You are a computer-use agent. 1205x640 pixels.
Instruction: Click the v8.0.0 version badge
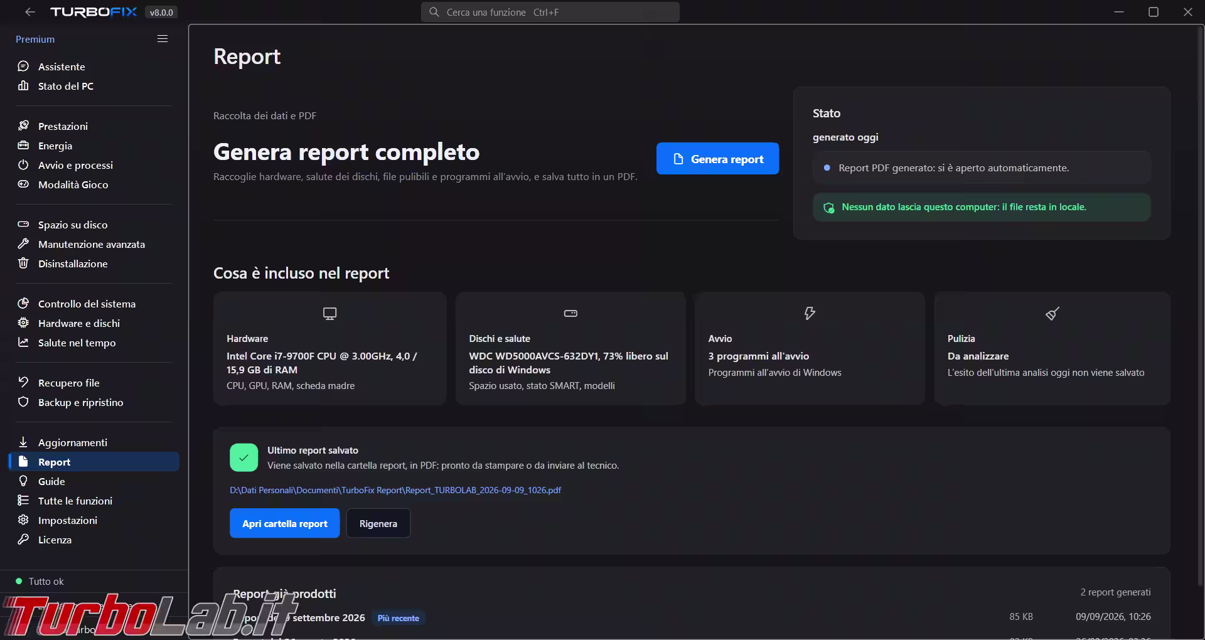(161, 13)
